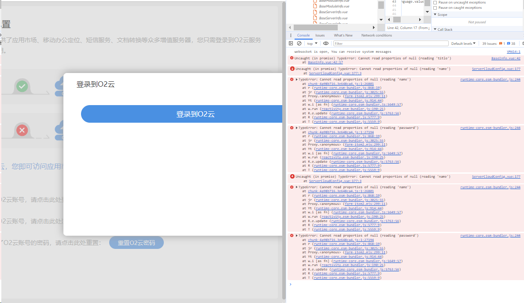The image size is (524, 303).
Task: Open ServerCloudConfig.vue:177 link of count-4 error
Action: (496, 176)
